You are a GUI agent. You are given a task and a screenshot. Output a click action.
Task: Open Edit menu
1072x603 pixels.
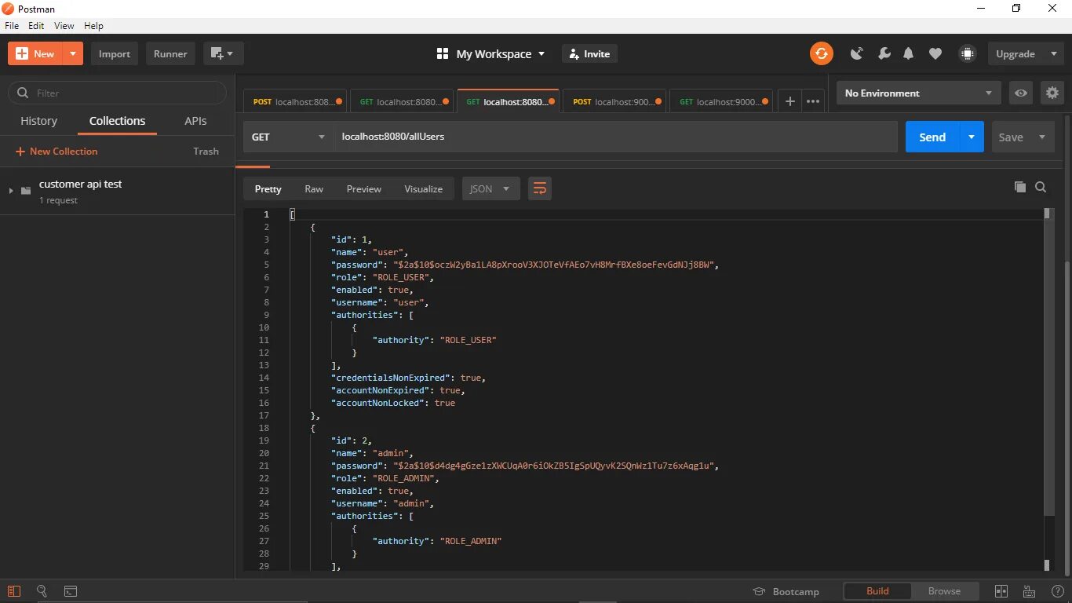point(36,26)
